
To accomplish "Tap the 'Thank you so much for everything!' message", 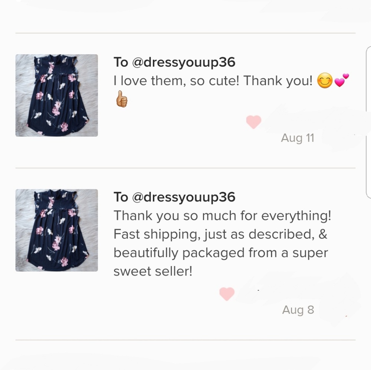I will point(223,215).
